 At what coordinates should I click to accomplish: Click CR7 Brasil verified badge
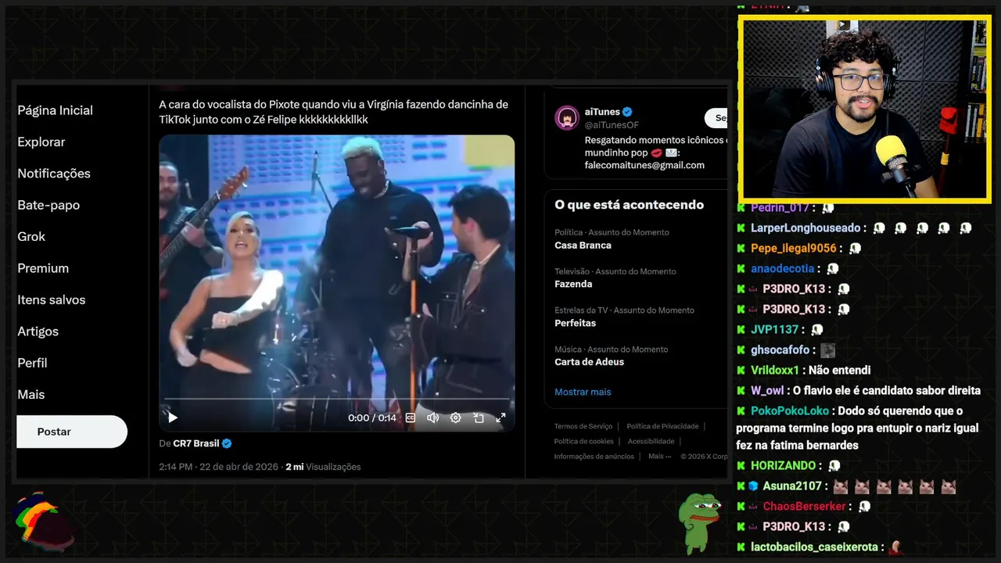[227, 443]
